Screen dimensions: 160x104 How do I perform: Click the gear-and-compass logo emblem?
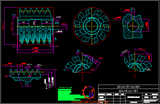click(89, 93)
